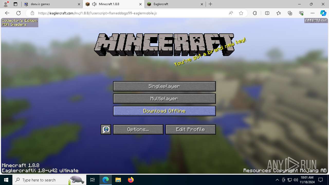Open Read aloud in address bar

click(x=231, y=13)
